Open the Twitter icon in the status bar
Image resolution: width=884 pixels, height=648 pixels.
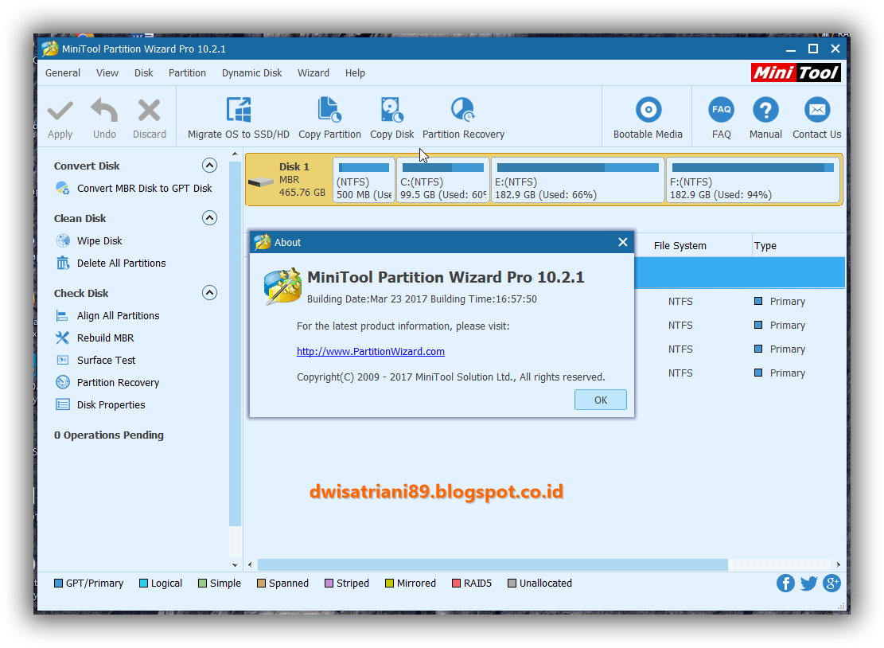[808, 584]
